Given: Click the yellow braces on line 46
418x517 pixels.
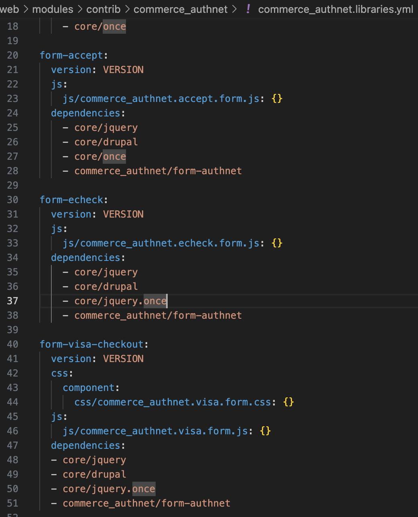Looking at the screenshot, I should click(x=265, y=431).
